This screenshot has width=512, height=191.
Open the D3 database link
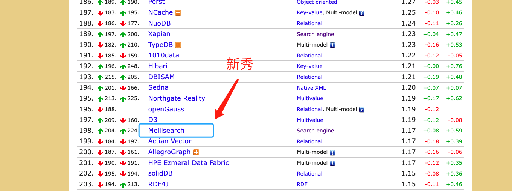pyautogui.click(x=153, y=120)
